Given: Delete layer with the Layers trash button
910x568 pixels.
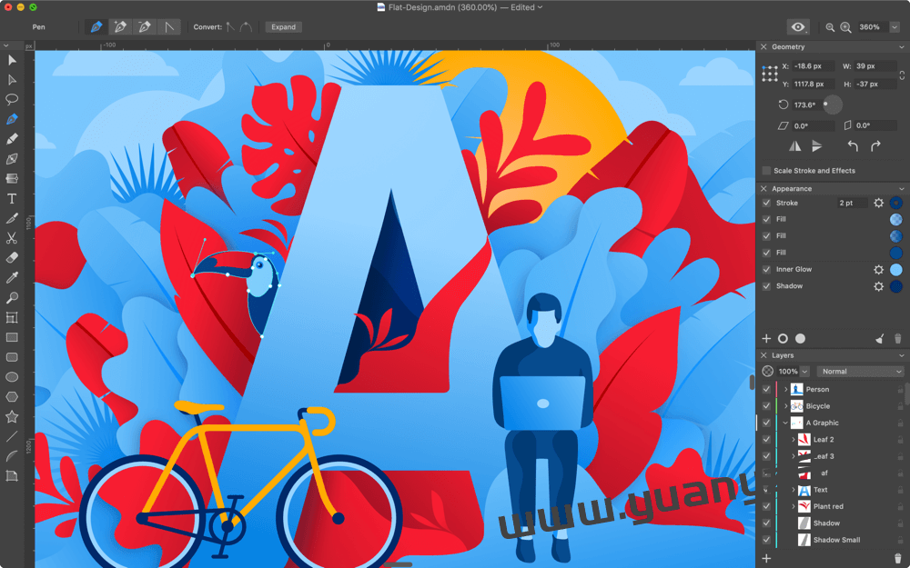Looking at the screenshot, I should click(x=897, y=558).
